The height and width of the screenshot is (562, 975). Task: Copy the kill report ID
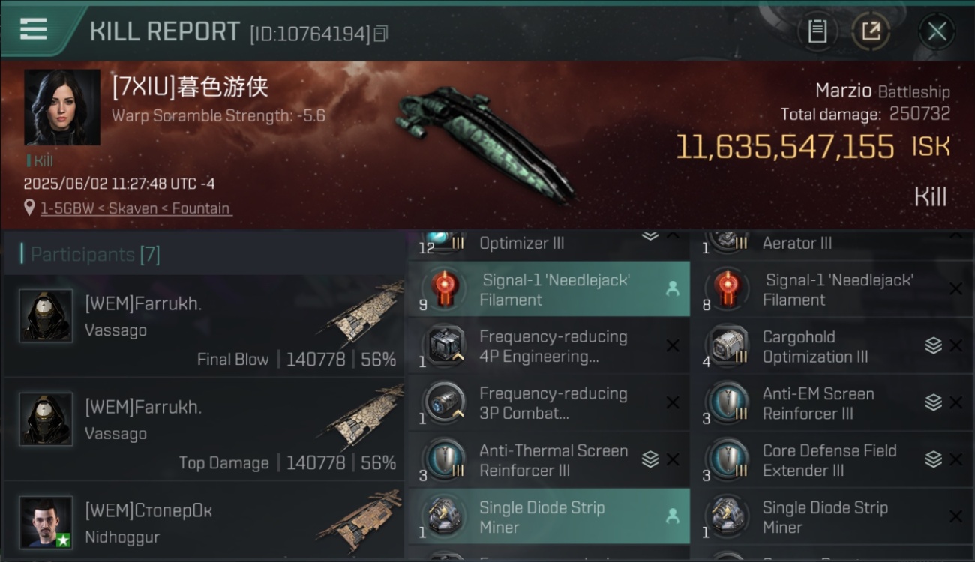point(381,34)
